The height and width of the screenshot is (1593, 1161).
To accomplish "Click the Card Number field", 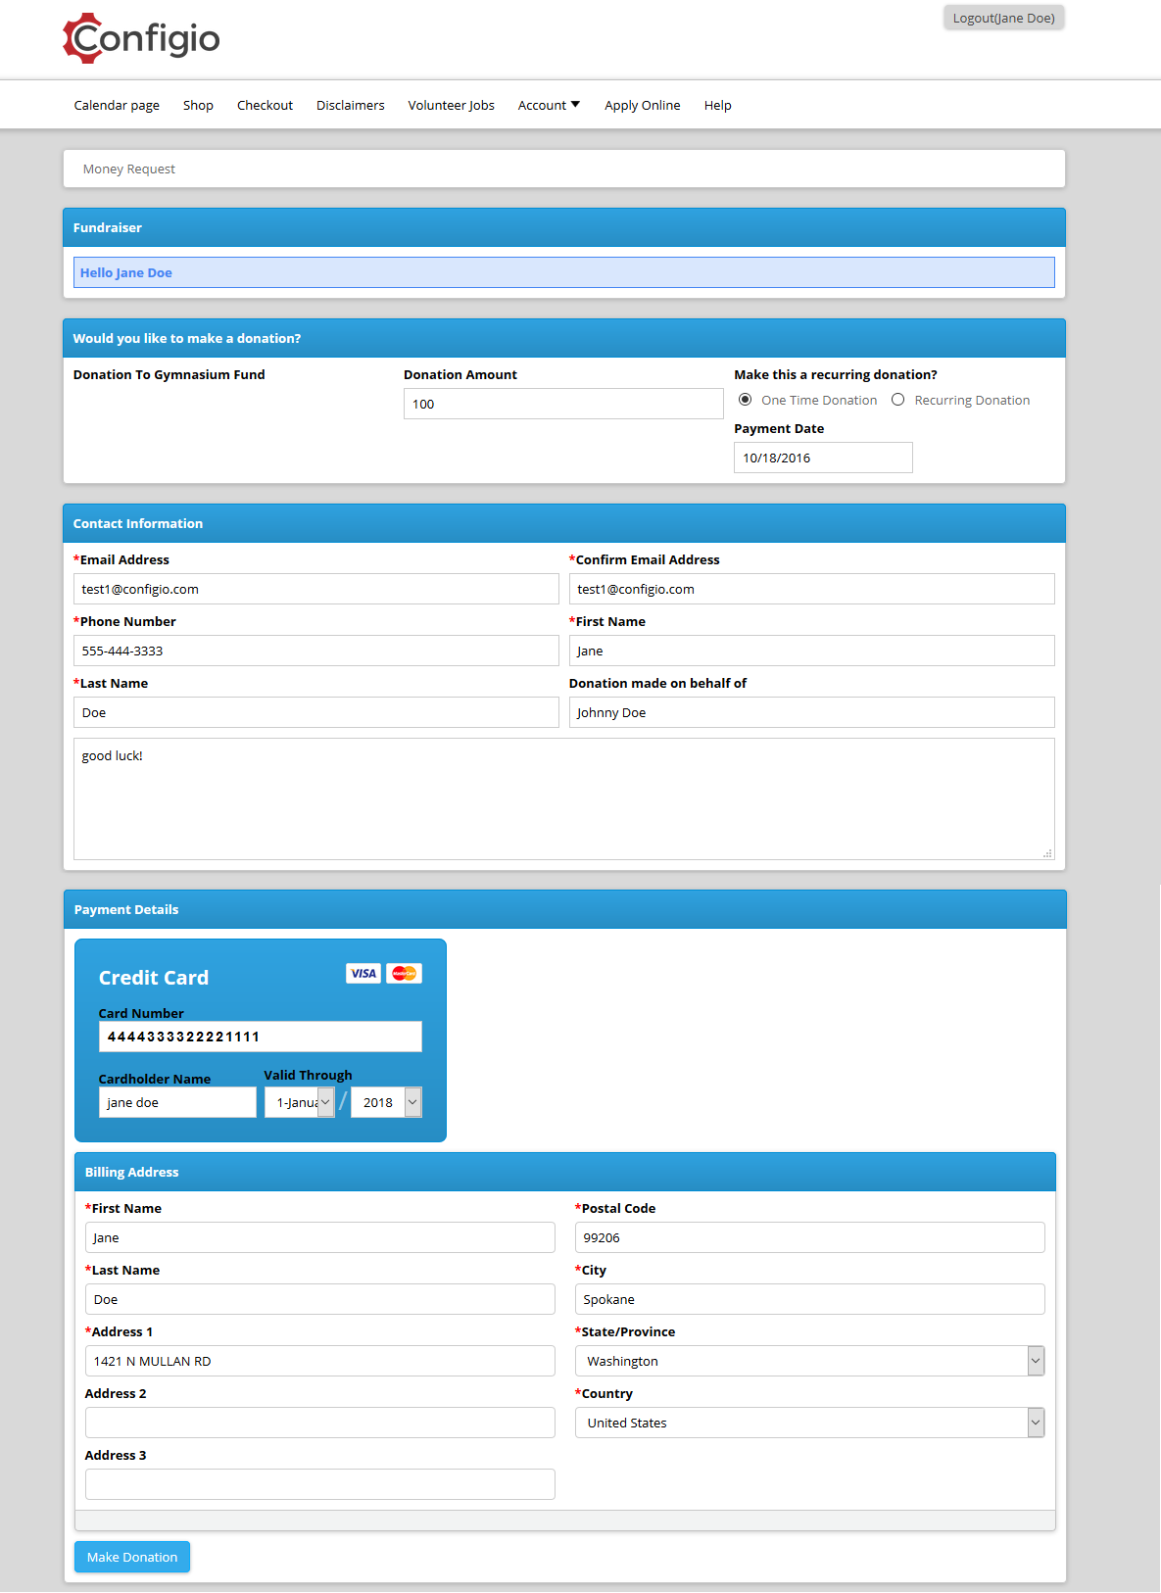I will [x=261, y=1037].
